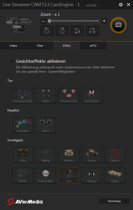Viewport: 133px width, 210px height.
Task: Take a snapshot with the camera button
Action: pos(118,25)
